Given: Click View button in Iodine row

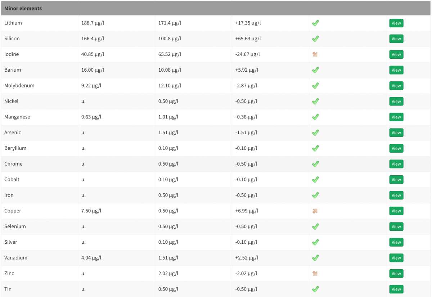Looking at the screenshot, I should 396,54.
